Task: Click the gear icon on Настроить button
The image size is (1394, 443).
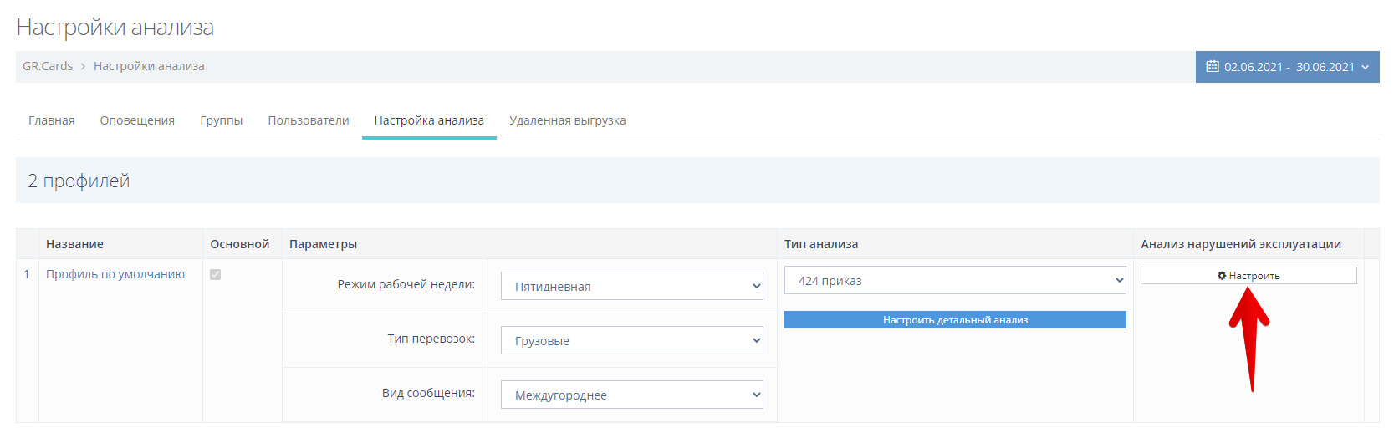Action: tap(1222, 276)
